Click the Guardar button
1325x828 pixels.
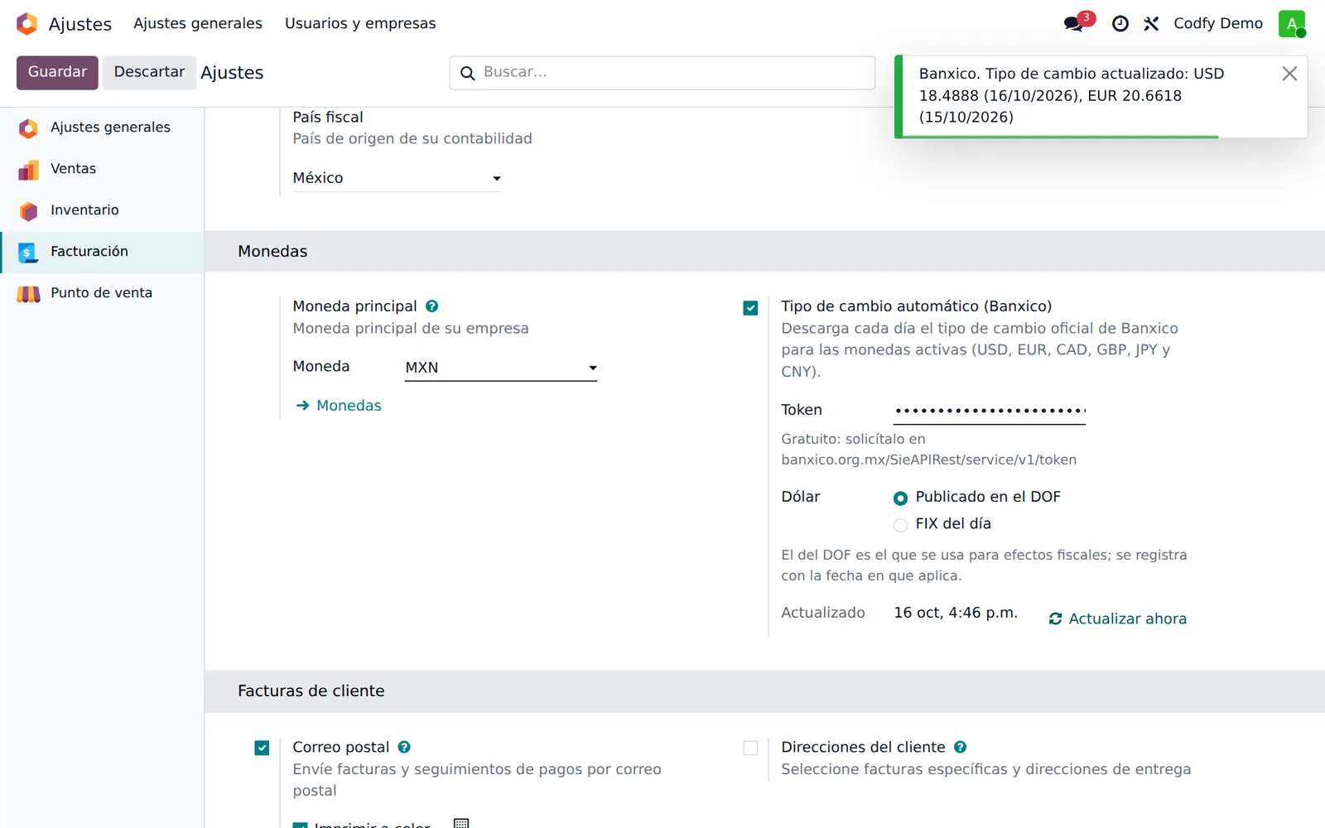pyautogui.click(x=57, y=72)
